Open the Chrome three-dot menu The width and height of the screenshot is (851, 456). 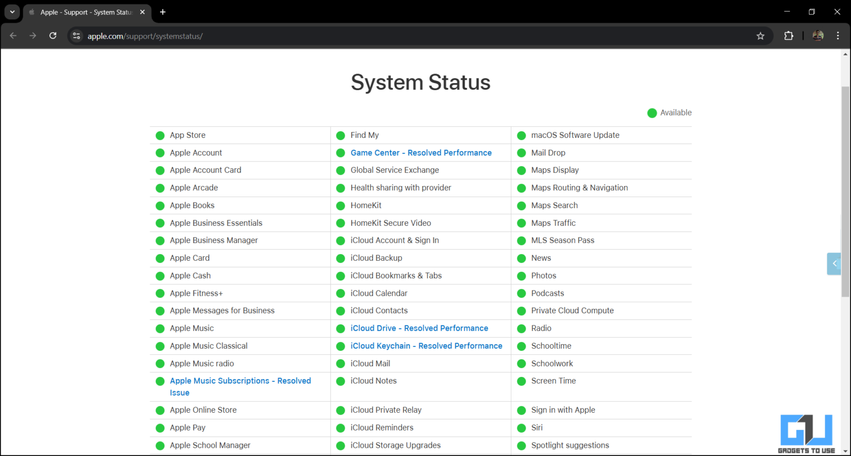coord(838,35)
